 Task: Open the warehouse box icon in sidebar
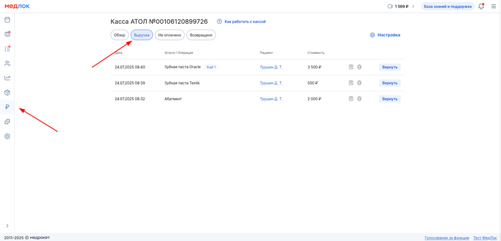pyautogui.click(x=7, y=93)
